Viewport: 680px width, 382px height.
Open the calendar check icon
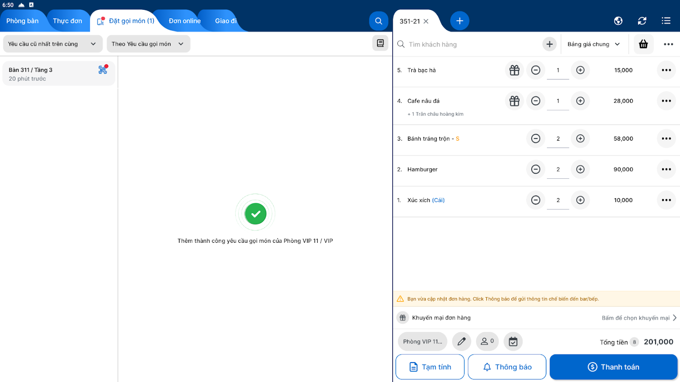click(513, 341)
